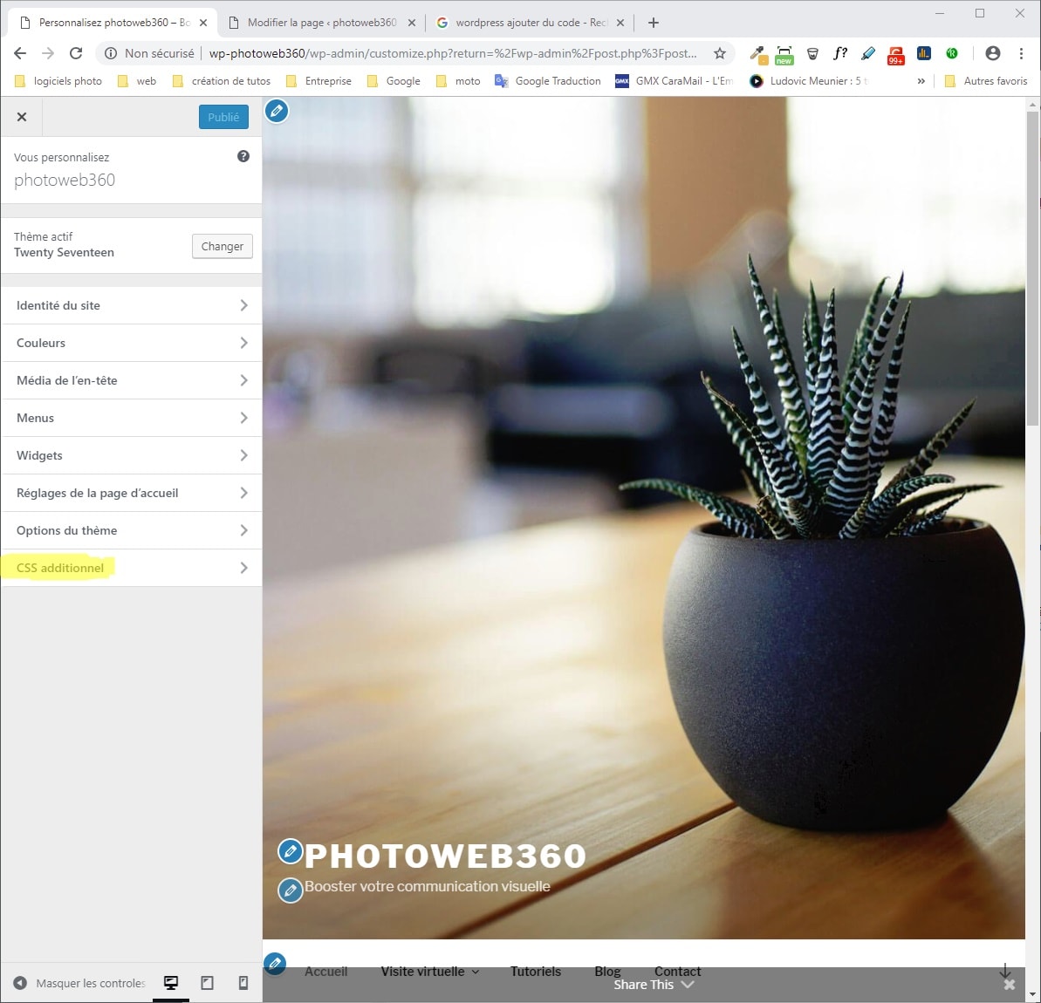
Task: Go forward in the browser
Action: pyautogui.click(x=48, y=53)
